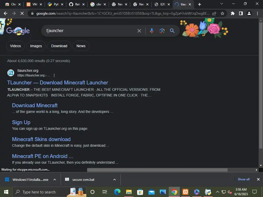Viewport: 263px width, 197px height.
Task: Submit search with the magnifier icon
Action: [x=172, y=31]
